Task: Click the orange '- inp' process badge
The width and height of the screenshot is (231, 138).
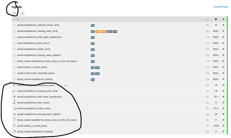Action: point(98,31)
